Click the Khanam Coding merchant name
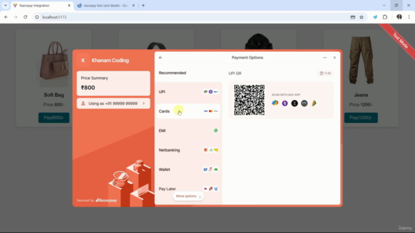 click(x=110, y=60)
